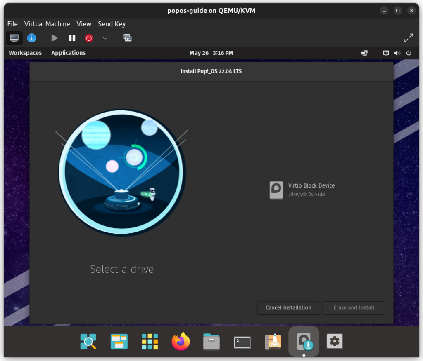
Task: Pause the virtual machine
Action: pos(72,38)
